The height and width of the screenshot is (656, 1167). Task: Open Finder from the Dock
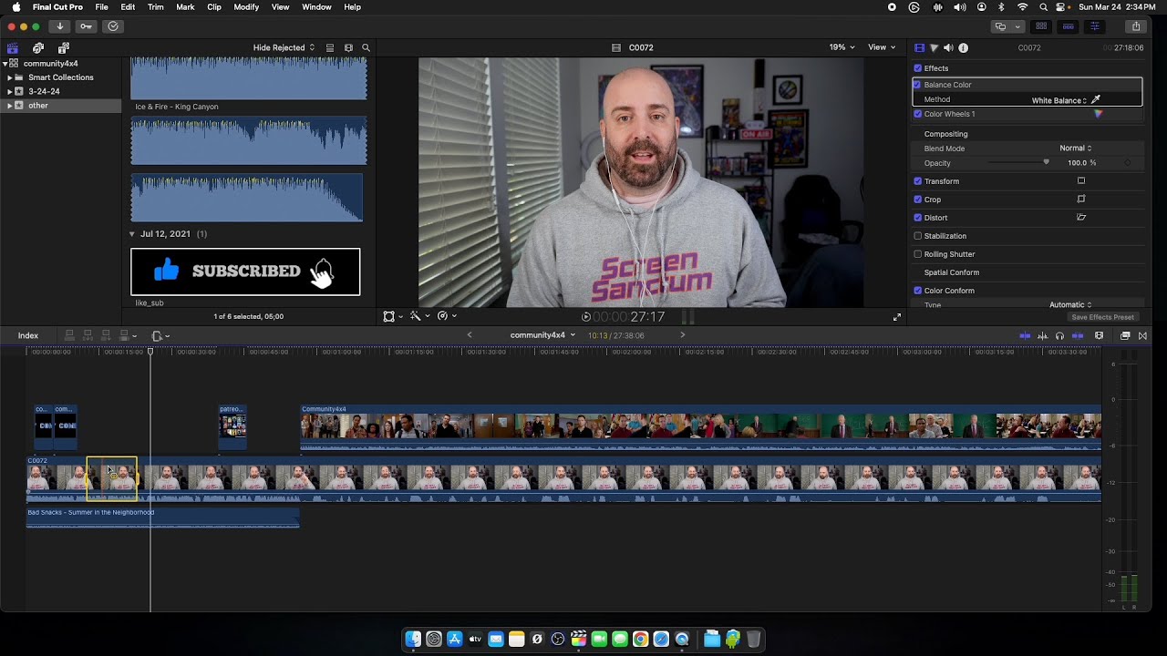point(413,639)
